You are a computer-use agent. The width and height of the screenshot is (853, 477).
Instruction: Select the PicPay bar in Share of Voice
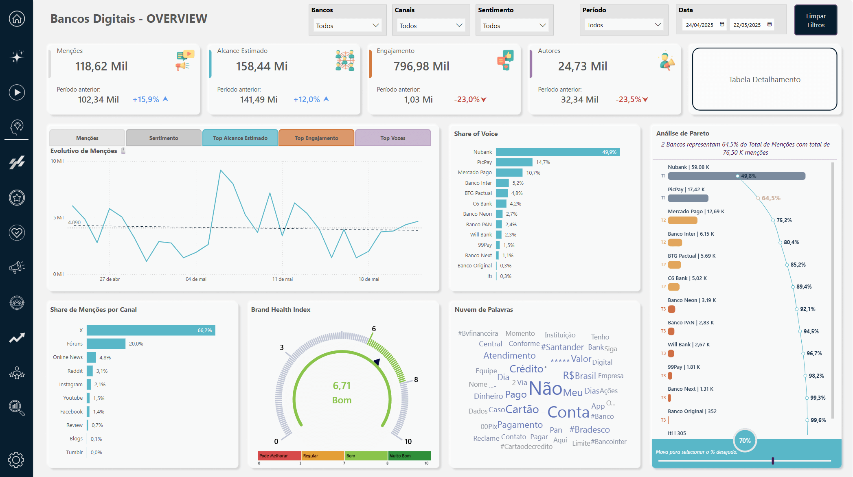pyautogui.click(x=514, y=162)
